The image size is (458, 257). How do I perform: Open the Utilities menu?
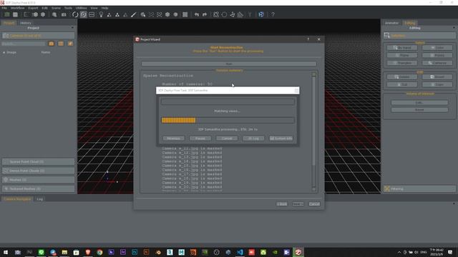pyautogui.click(x=81, y=8)
